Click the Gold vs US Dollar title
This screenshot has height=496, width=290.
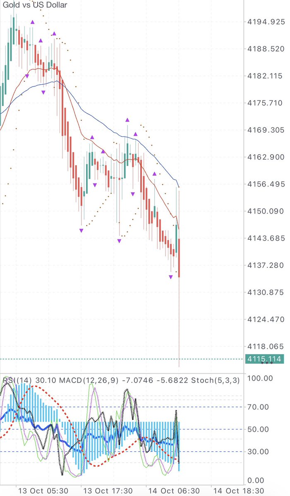coord(35,5)
